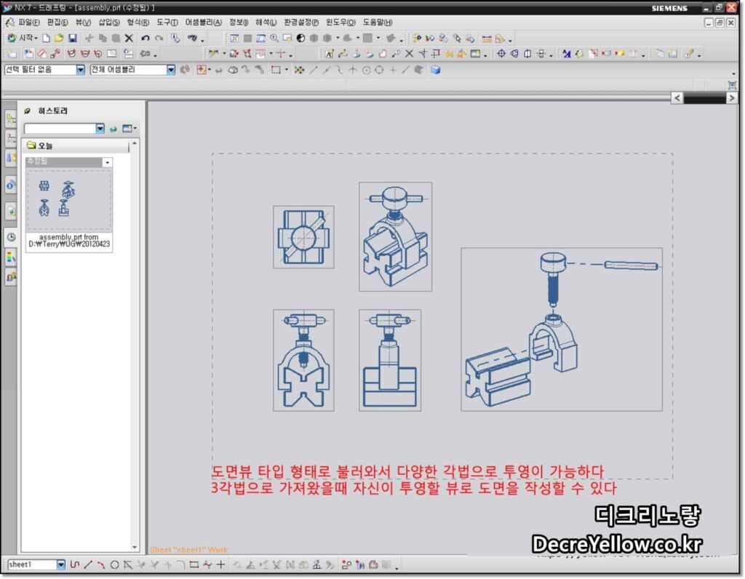Click the top assembly navigator tab in resource bar
Image resolution: width=745 pixels, height=579 pixels.
11,119
